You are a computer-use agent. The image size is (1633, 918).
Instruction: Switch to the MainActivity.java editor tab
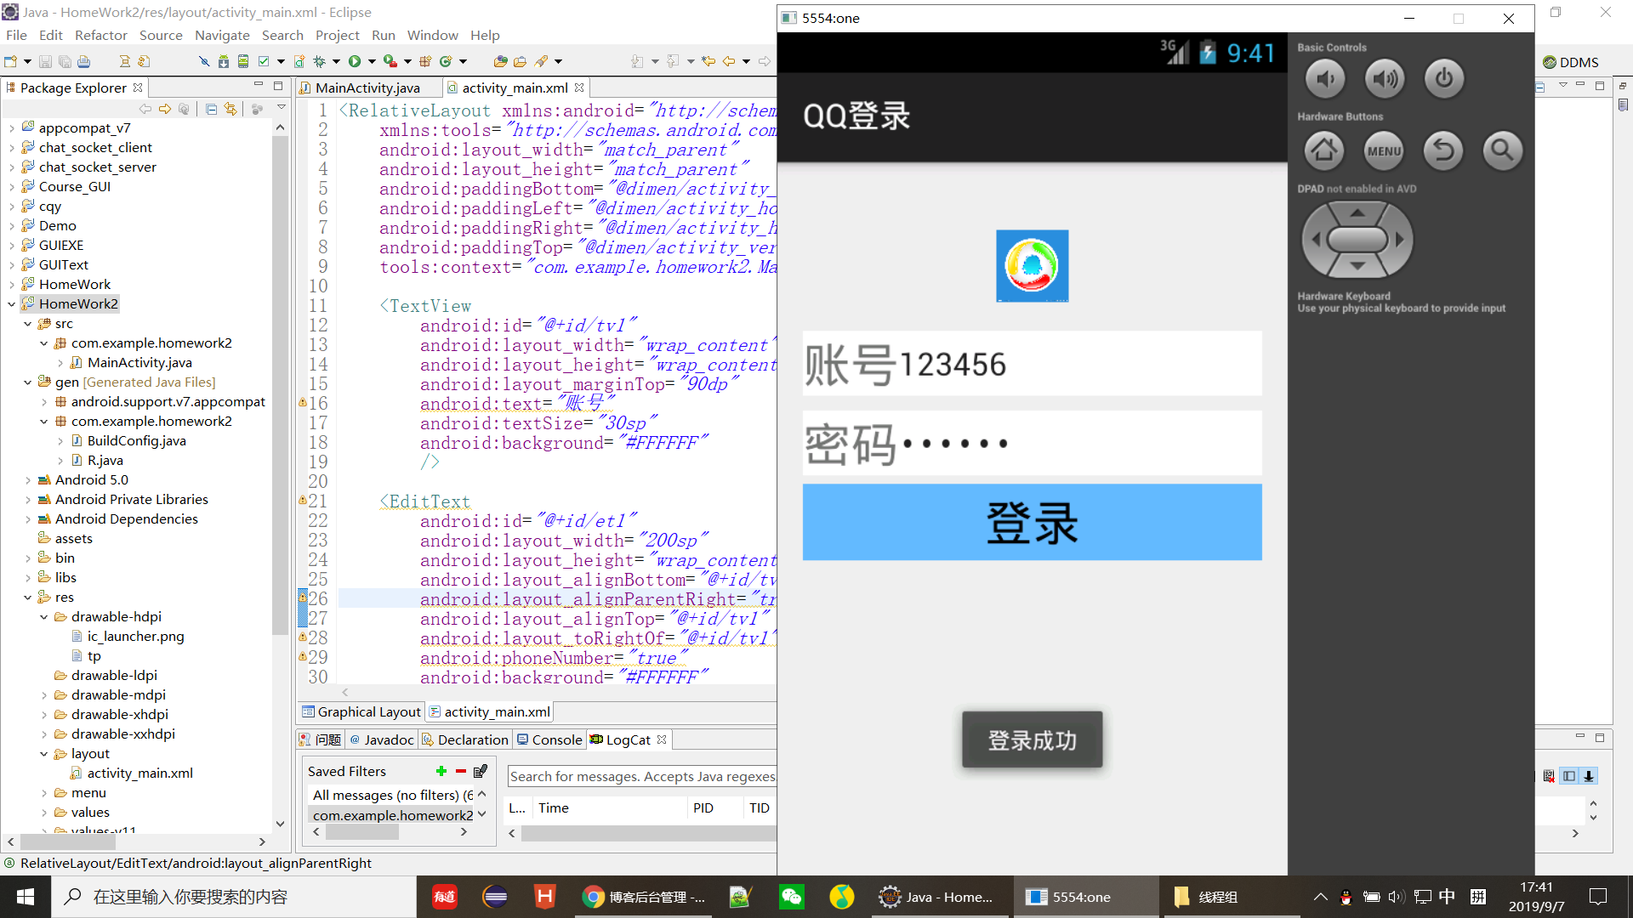(x=367, y=88)
